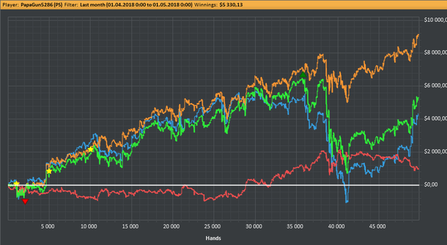
Task: Click the 45 000 hands axis label
Action: 377,227
